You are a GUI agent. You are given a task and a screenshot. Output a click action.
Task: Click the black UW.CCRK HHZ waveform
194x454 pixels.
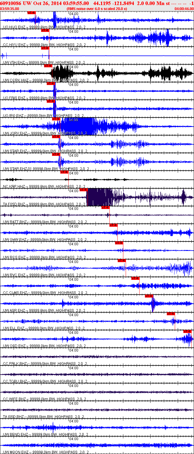point(97,73)
